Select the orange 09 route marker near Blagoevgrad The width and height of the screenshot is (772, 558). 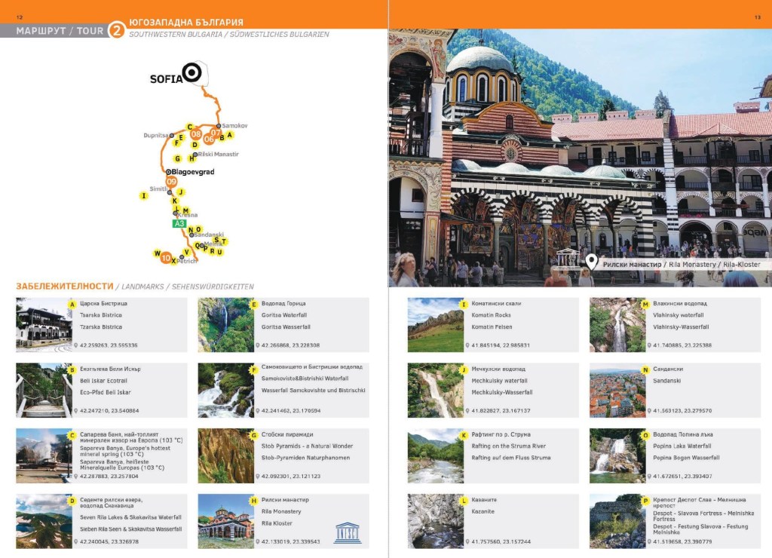172,182
